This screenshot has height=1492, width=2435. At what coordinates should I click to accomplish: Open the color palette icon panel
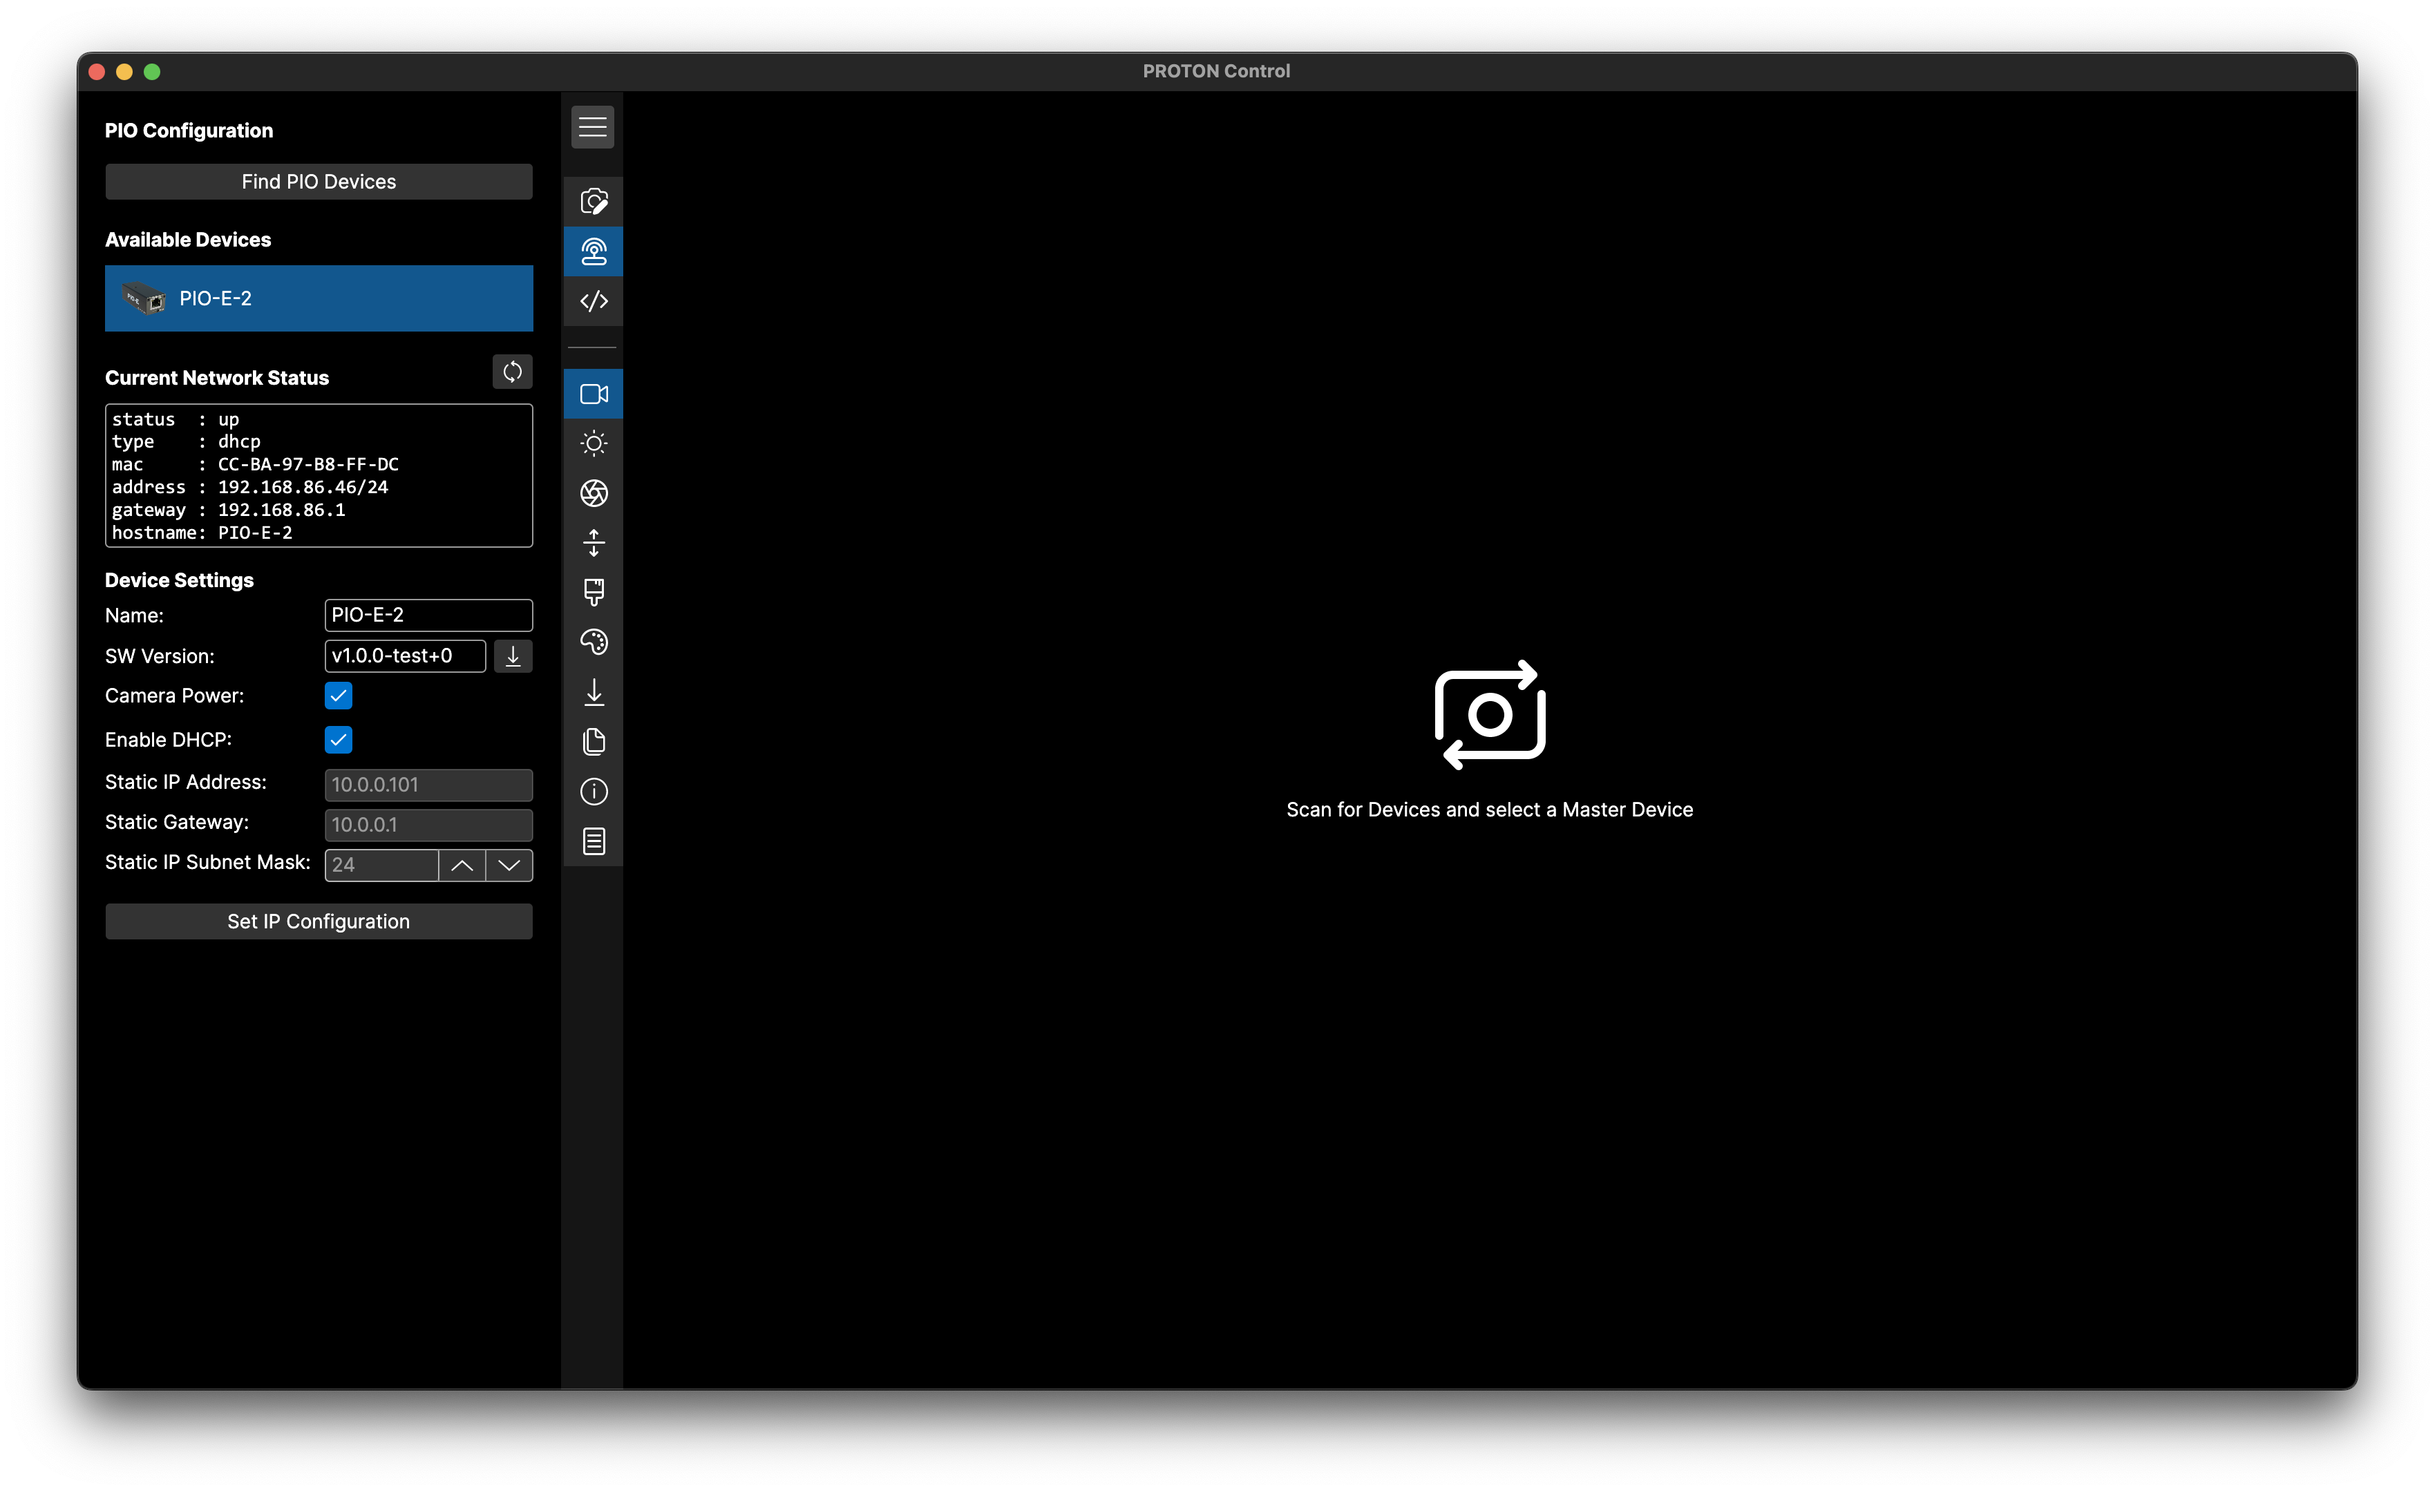593,642
